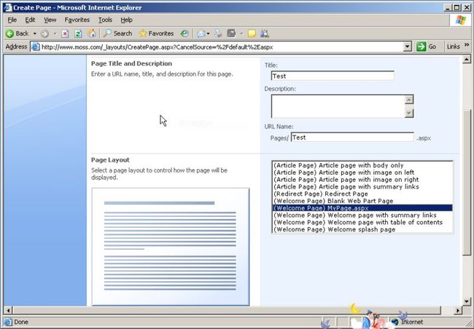Screen dimensions: 474x329
Task: Open the Mail icon dropdown arrow
Action: [208, 33]
